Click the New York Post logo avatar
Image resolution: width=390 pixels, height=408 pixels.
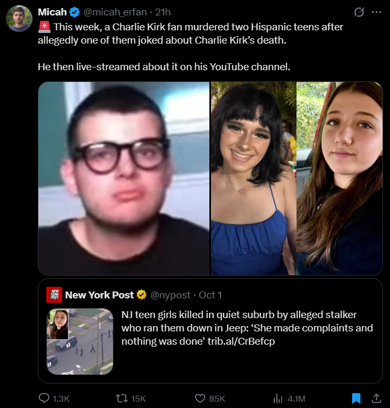(x=54, y=295)
